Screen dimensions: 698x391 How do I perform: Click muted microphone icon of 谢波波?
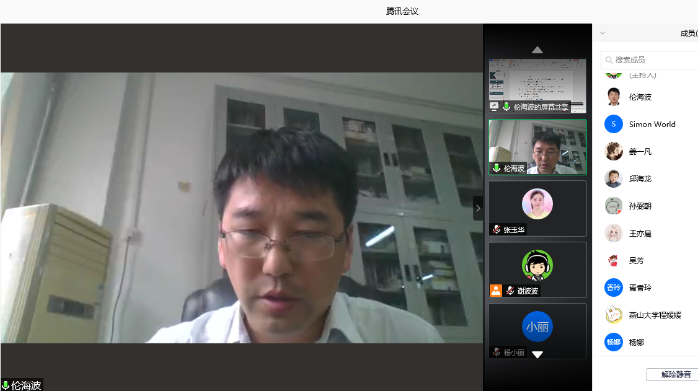510,291
